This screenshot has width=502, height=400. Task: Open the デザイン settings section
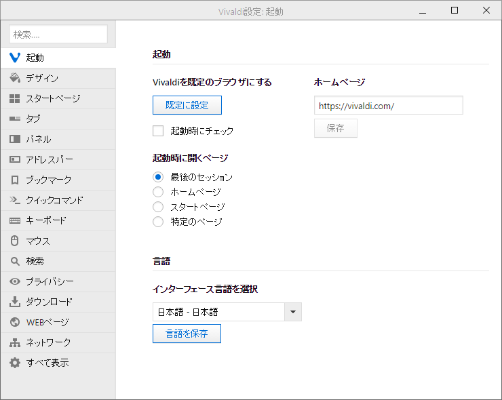click(58, 78)
